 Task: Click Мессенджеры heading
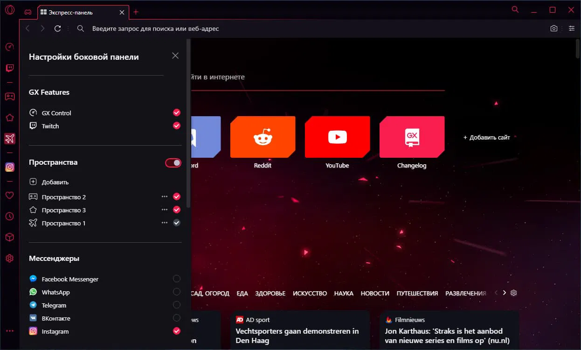[54, 259]
